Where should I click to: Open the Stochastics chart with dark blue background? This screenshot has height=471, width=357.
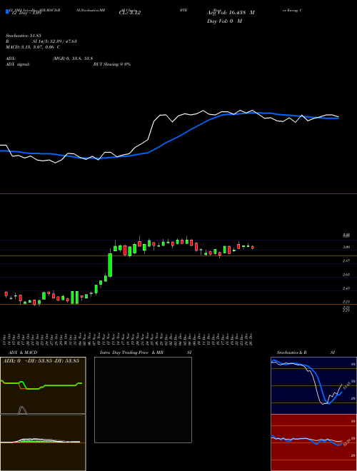pos(313,385)
